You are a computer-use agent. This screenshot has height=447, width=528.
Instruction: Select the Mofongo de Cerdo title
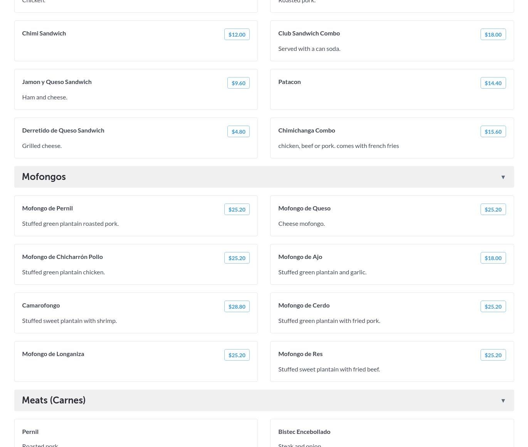(x=304, y=306)
